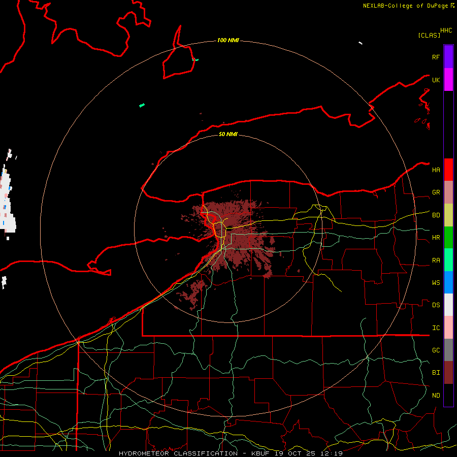Image resolution: width=457 pixels, height=457 pixels.
Task: Click the UK legend label
Action: [436, 80]
